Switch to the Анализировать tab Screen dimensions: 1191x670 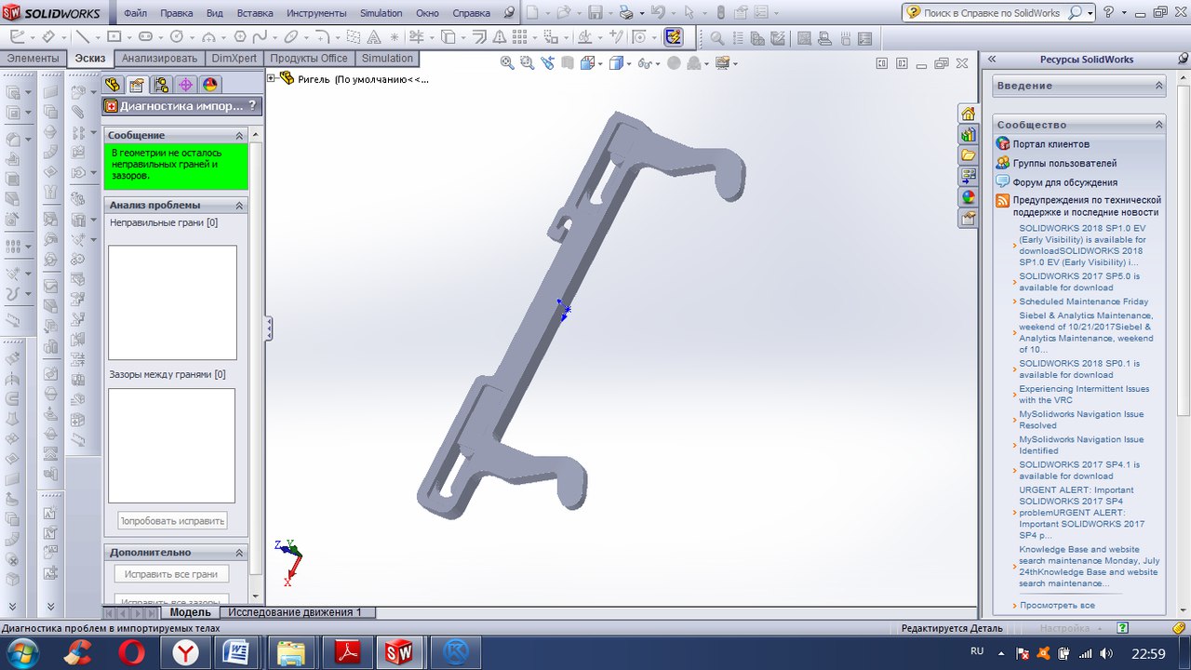(159, 58)
